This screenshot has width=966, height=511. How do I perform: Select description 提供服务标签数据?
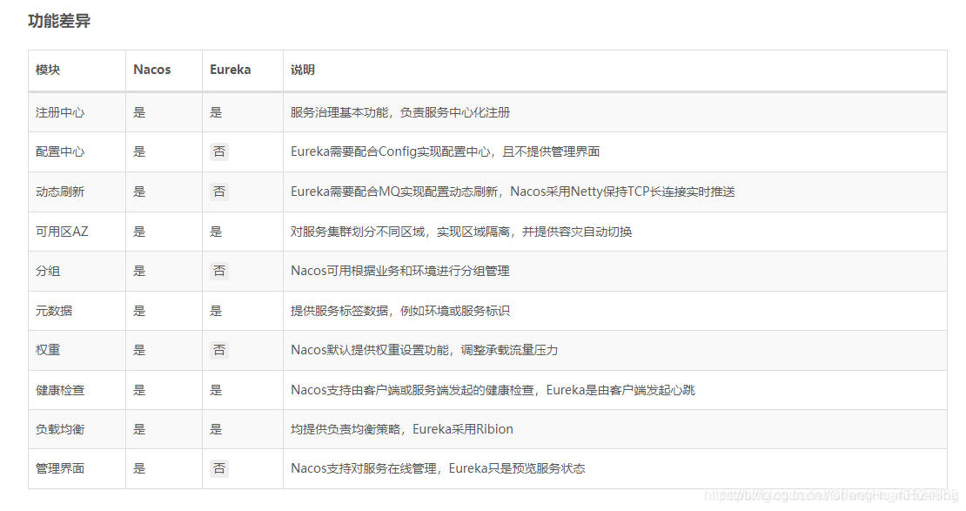[399, 311]
